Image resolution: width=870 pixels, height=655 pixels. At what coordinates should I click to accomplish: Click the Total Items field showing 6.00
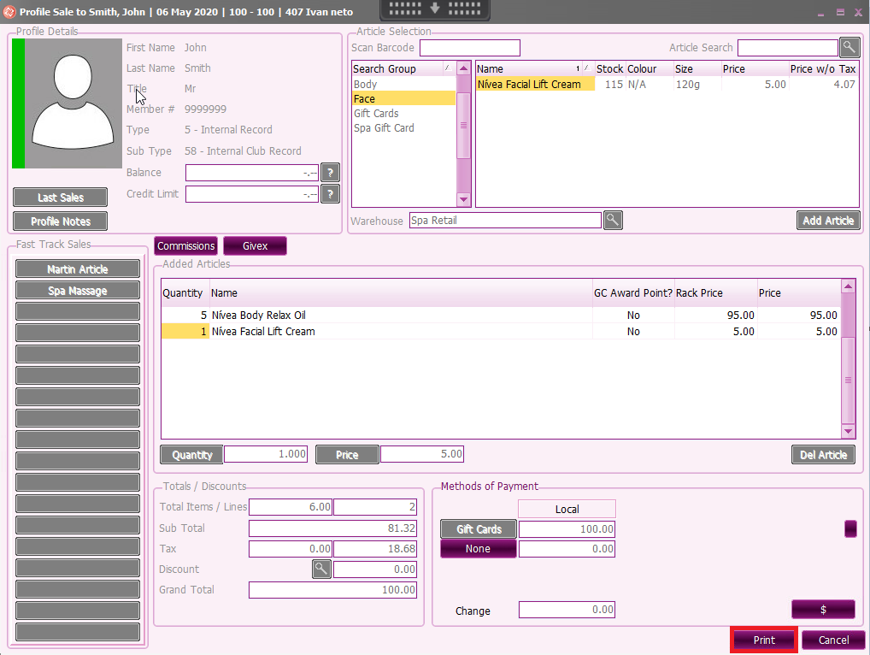(x=291, y=507)
